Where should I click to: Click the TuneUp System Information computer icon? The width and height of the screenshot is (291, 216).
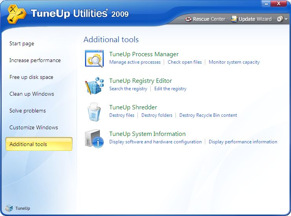[94, 139]
